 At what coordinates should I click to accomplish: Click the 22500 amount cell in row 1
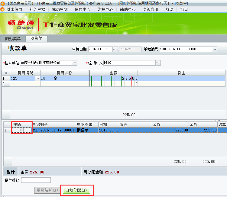[114, 79]
